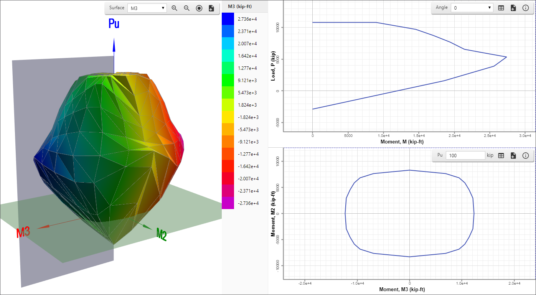
Task: Click the Angle label in the P-M toolbar
Action: pyautogui.click(x=442, y=7)
